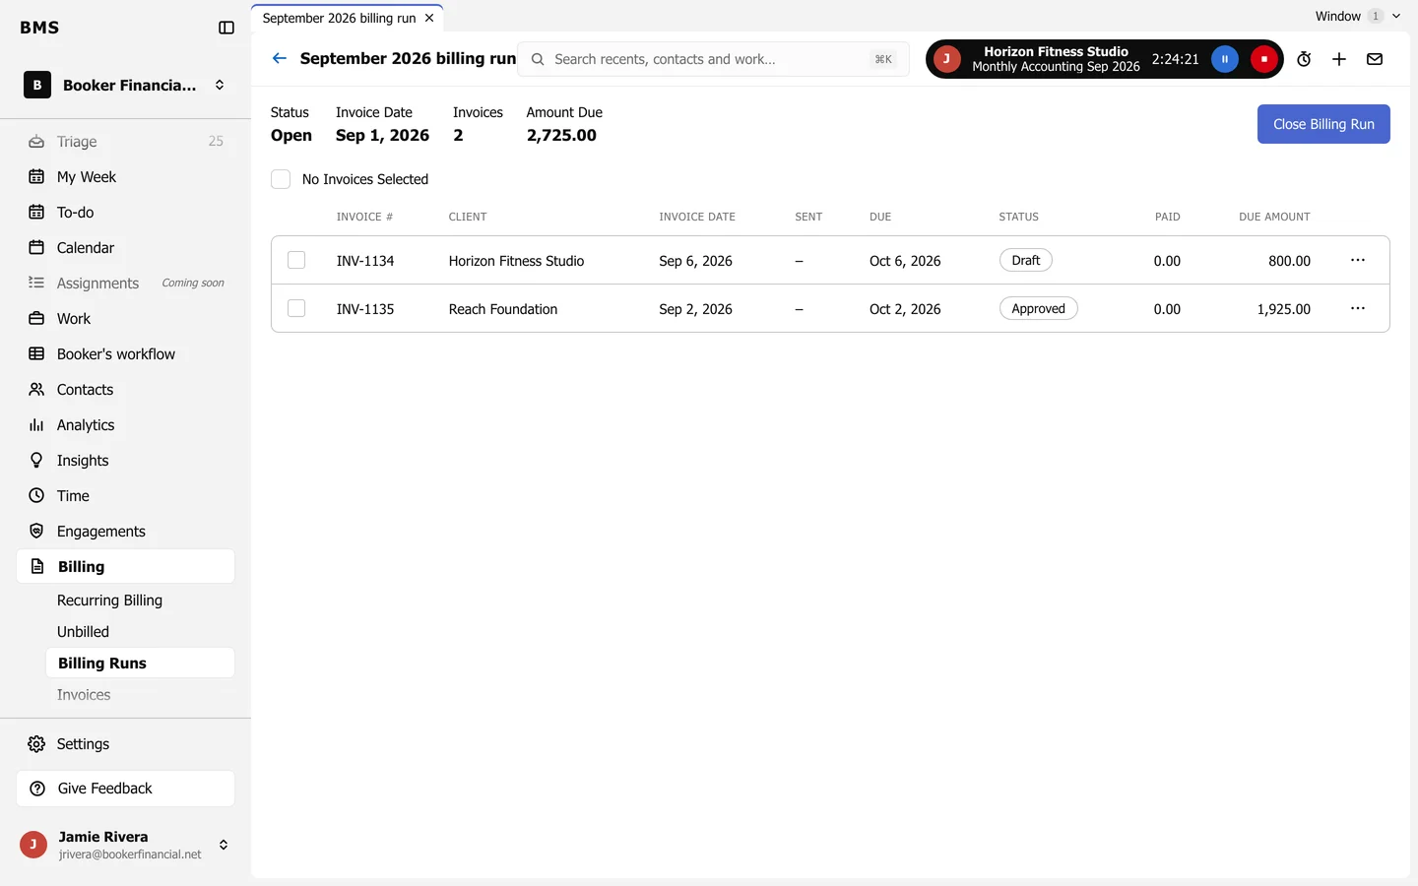Open Time tracking page
This screenshot has width=1418, height=886.
[x=126, y=496]
